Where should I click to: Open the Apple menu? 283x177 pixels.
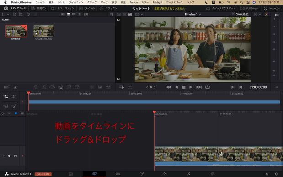pos(5,2)
